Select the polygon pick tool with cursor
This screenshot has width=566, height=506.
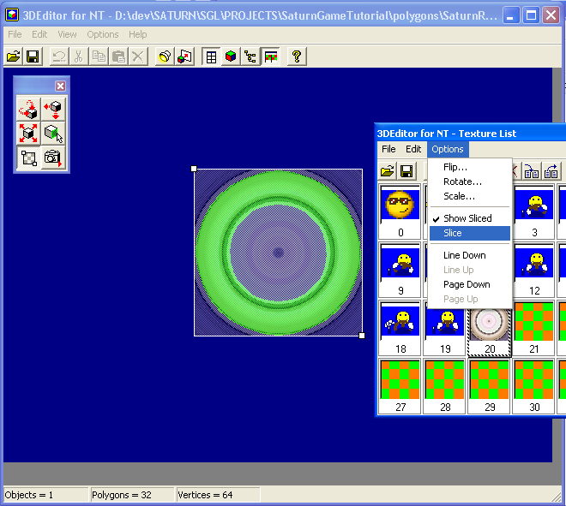(x=53, y=133)
